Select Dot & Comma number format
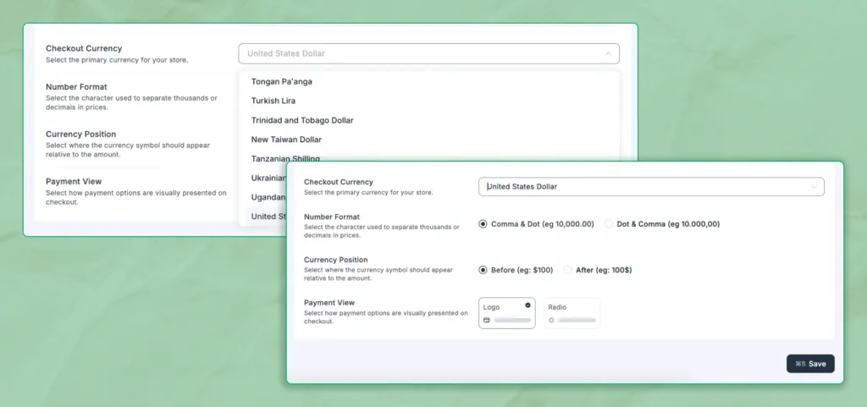This screenshot has width=867, height=407. [609, 224]
